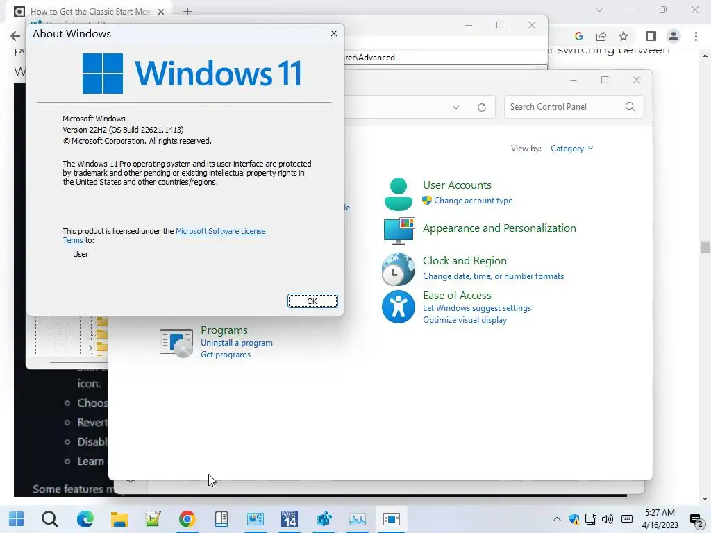
Task: Open Chrome three-dot menu
Action: 696,36
